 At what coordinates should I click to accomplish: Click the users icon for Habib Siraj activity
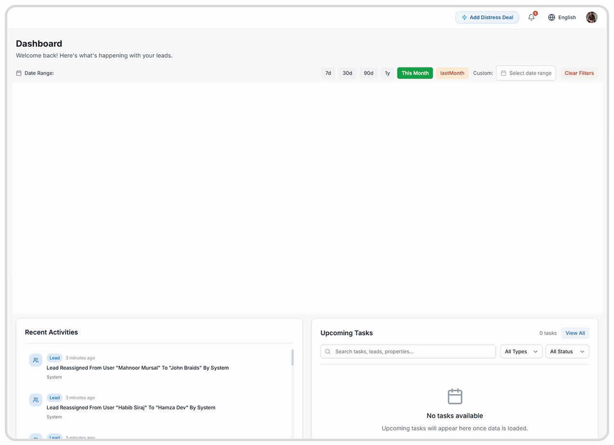36,400
